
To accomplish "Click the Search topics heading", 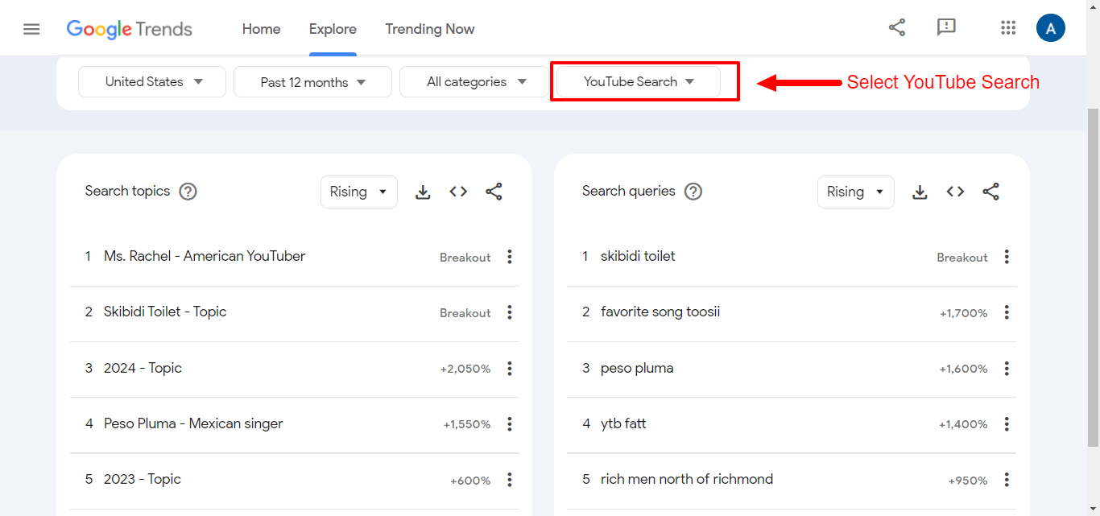I will point(127,191).
